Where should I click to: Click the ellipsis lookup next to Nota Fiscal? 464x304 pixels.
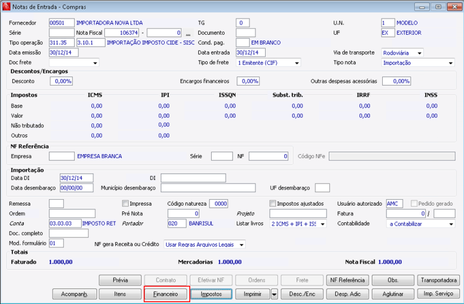[187, 34]
